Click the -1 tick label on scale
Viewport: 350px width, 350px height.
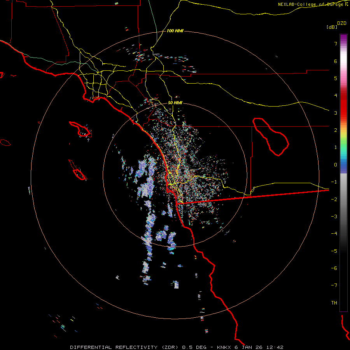coord(334,182)
